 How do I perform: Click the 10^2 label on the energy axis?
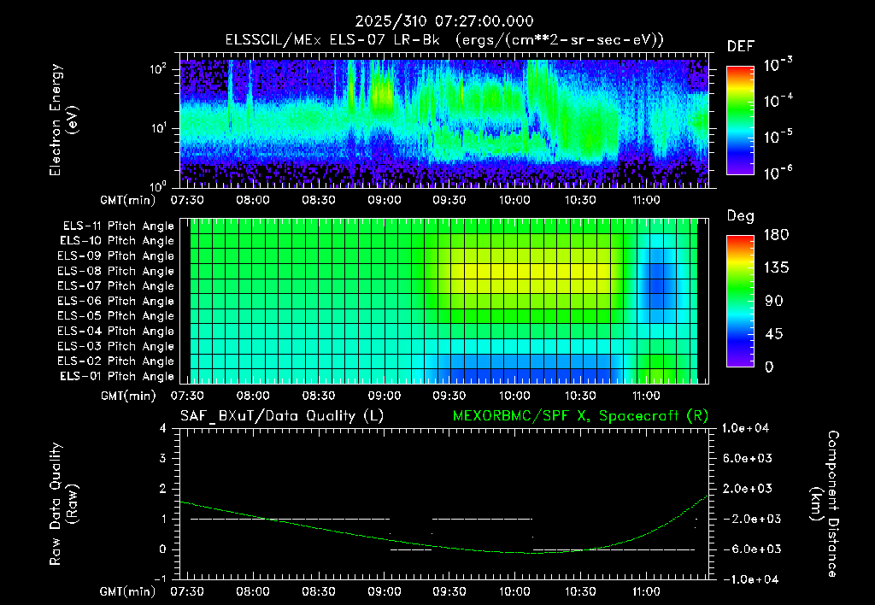159,69
